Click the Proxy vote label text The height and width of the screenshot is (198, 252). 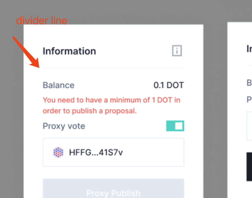[x=64, y=126]
